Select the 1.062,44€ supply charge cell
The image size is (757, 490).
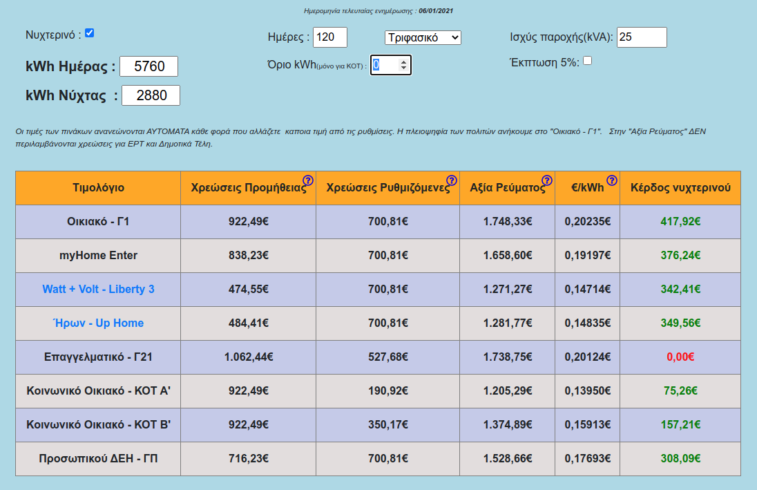249,357
